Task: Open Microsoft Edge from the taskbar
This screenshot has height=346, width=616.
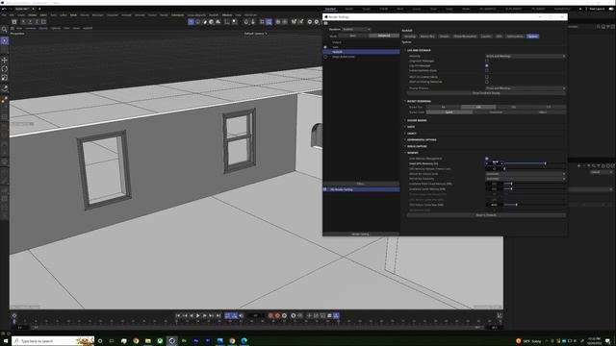Action: tap(244, 341)
